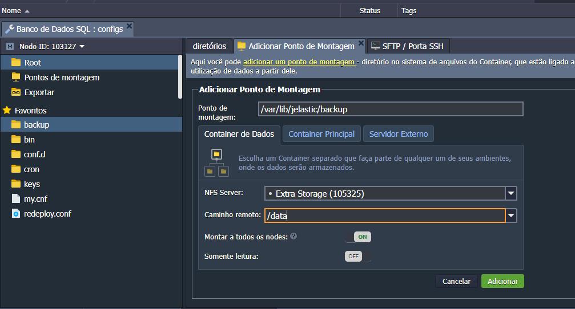Click the keys folder icon
Viewport: 575px width, 309px height.
16,184
